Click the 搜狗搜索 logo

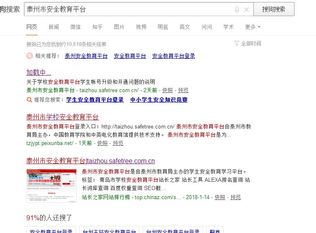[10, 9]
